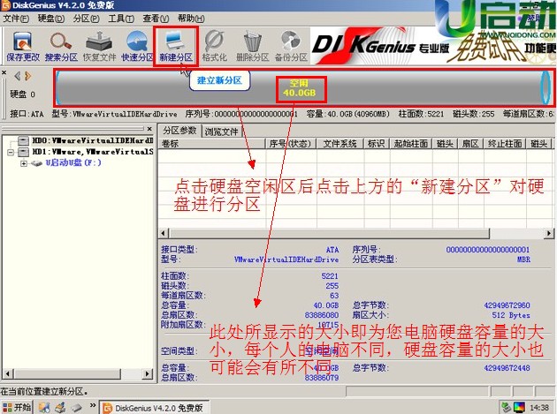Click the 保存更改 toolbar icon

23,46
